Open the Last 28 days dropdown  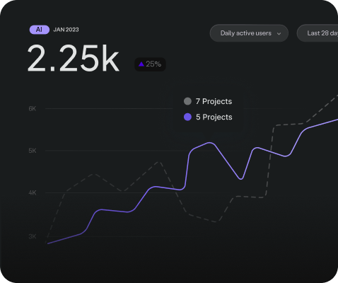pos(317,33)
